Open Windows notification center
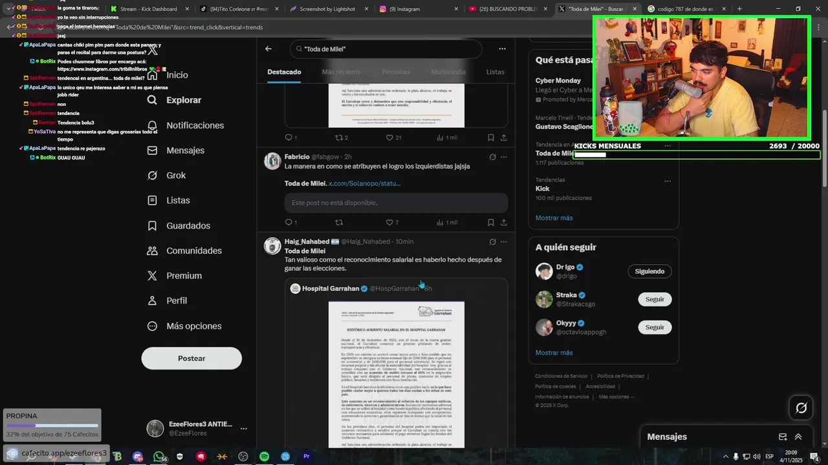828x465 pixels. pos(814,457)
